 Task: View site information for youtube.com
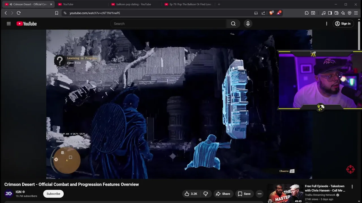pyautogui.click(x=65, y=13)
